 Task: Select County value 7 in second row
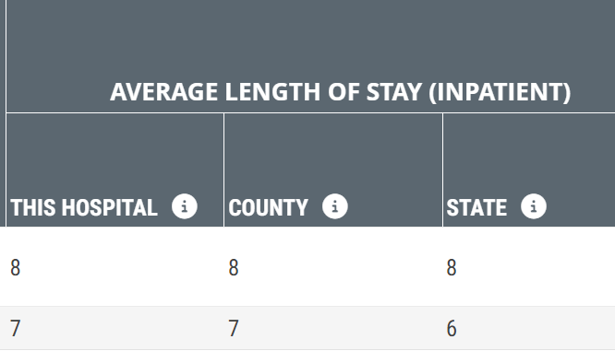234,328
